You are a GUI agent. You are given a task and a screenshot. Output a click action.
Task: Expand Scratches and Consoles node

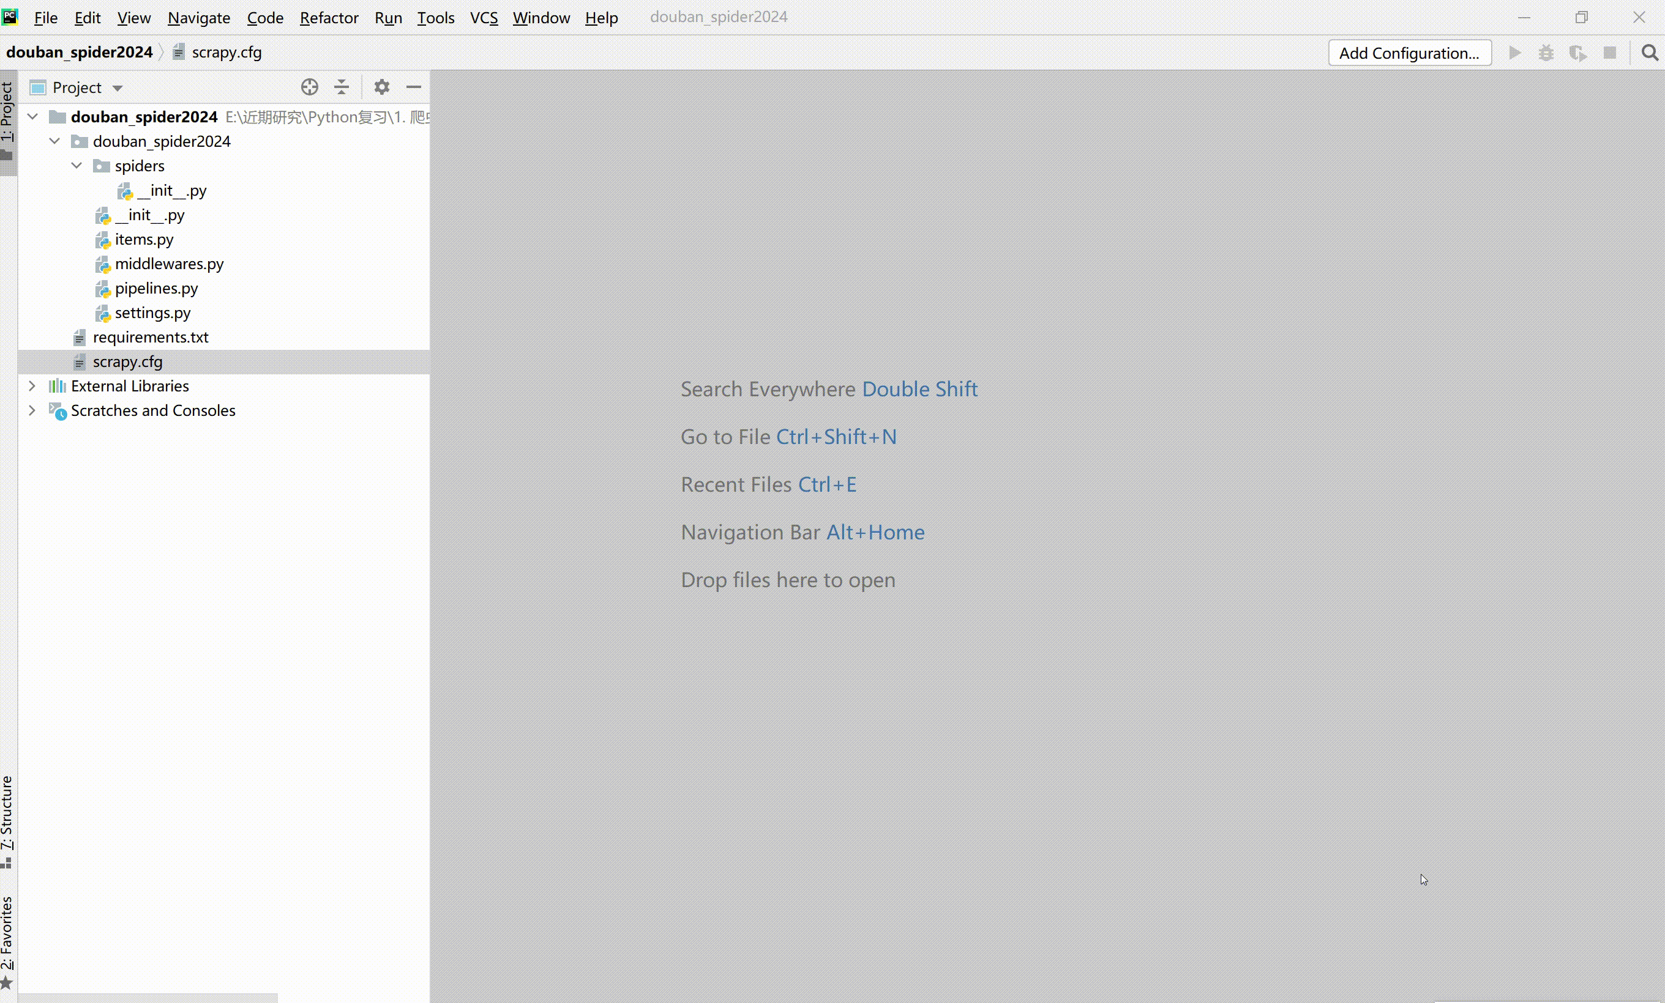click(32, 410)
